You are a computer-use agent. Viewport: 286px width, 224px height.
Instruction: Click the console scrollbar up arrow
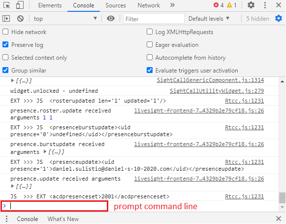pos(282,81)
